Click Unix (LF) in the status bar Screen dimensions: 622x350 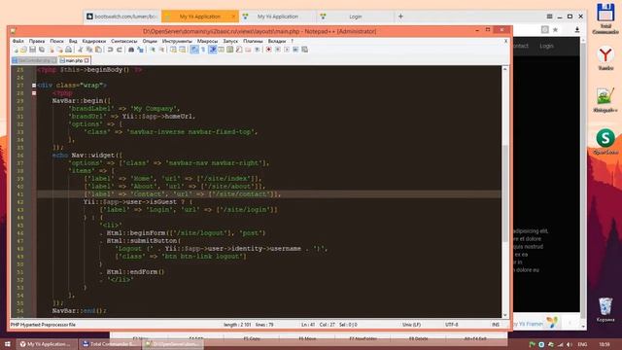[411, 325]
